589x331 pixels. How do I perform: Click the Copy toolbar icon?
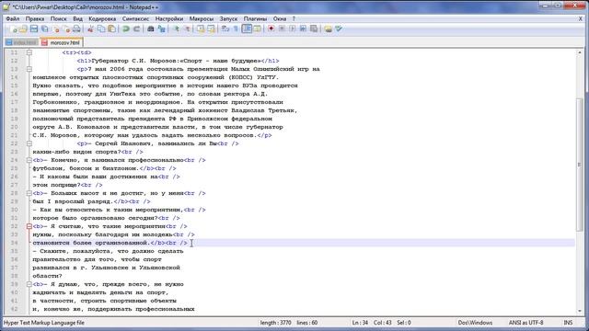(101, 29)
